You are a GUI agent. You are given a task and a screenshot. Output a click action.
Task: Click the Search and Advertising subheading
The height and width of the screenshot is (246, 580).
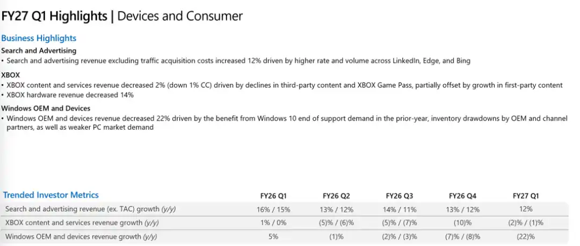coord(39,50)
